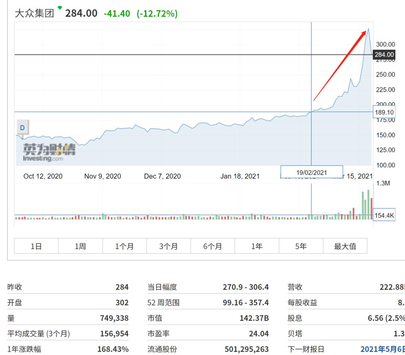Image resolution: width=405 pixels, height=355 pixels.
Task: Click the (-12.72%) percent change
Action: pos(157,14)
